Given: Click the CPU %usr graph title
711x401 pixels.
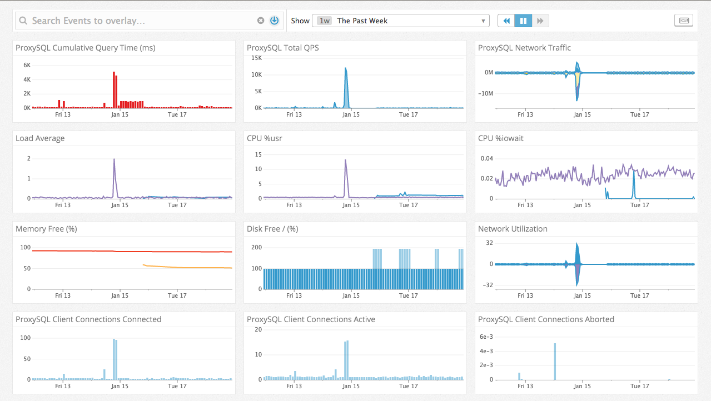Looking at the screenshot, I should tap(265, 138).
